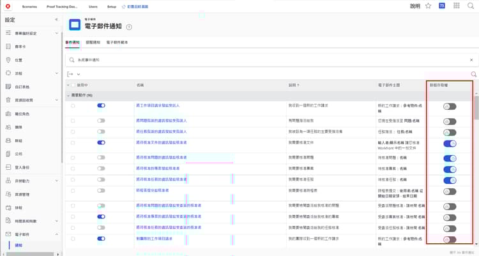This screenshot has width=479, height=256.
Task: Click the timesheets and hours icon
Action: click(x=8, y=221)
